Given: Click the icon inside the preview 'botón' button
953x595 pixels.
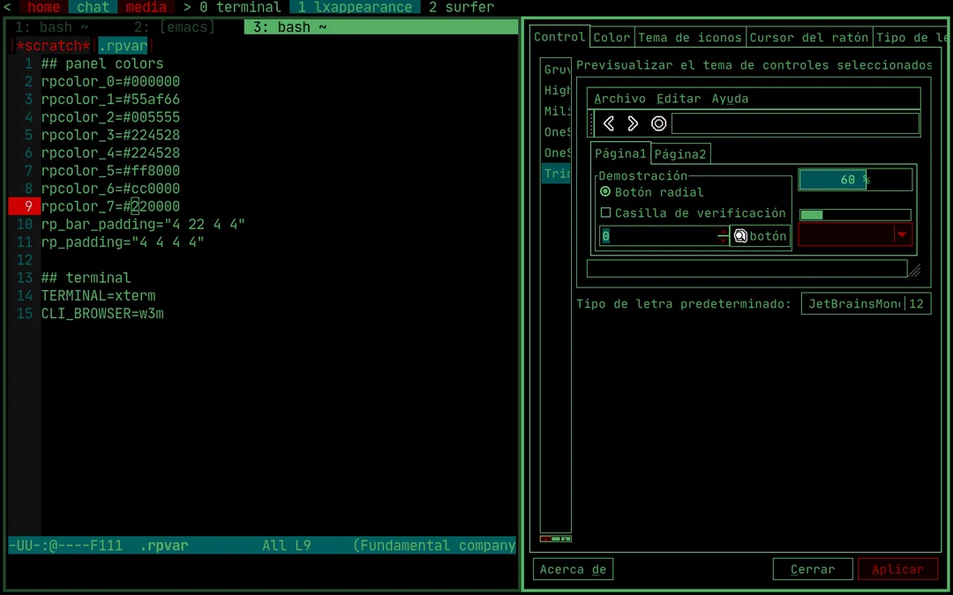Looking at the screenshot, I should [739, 235].
